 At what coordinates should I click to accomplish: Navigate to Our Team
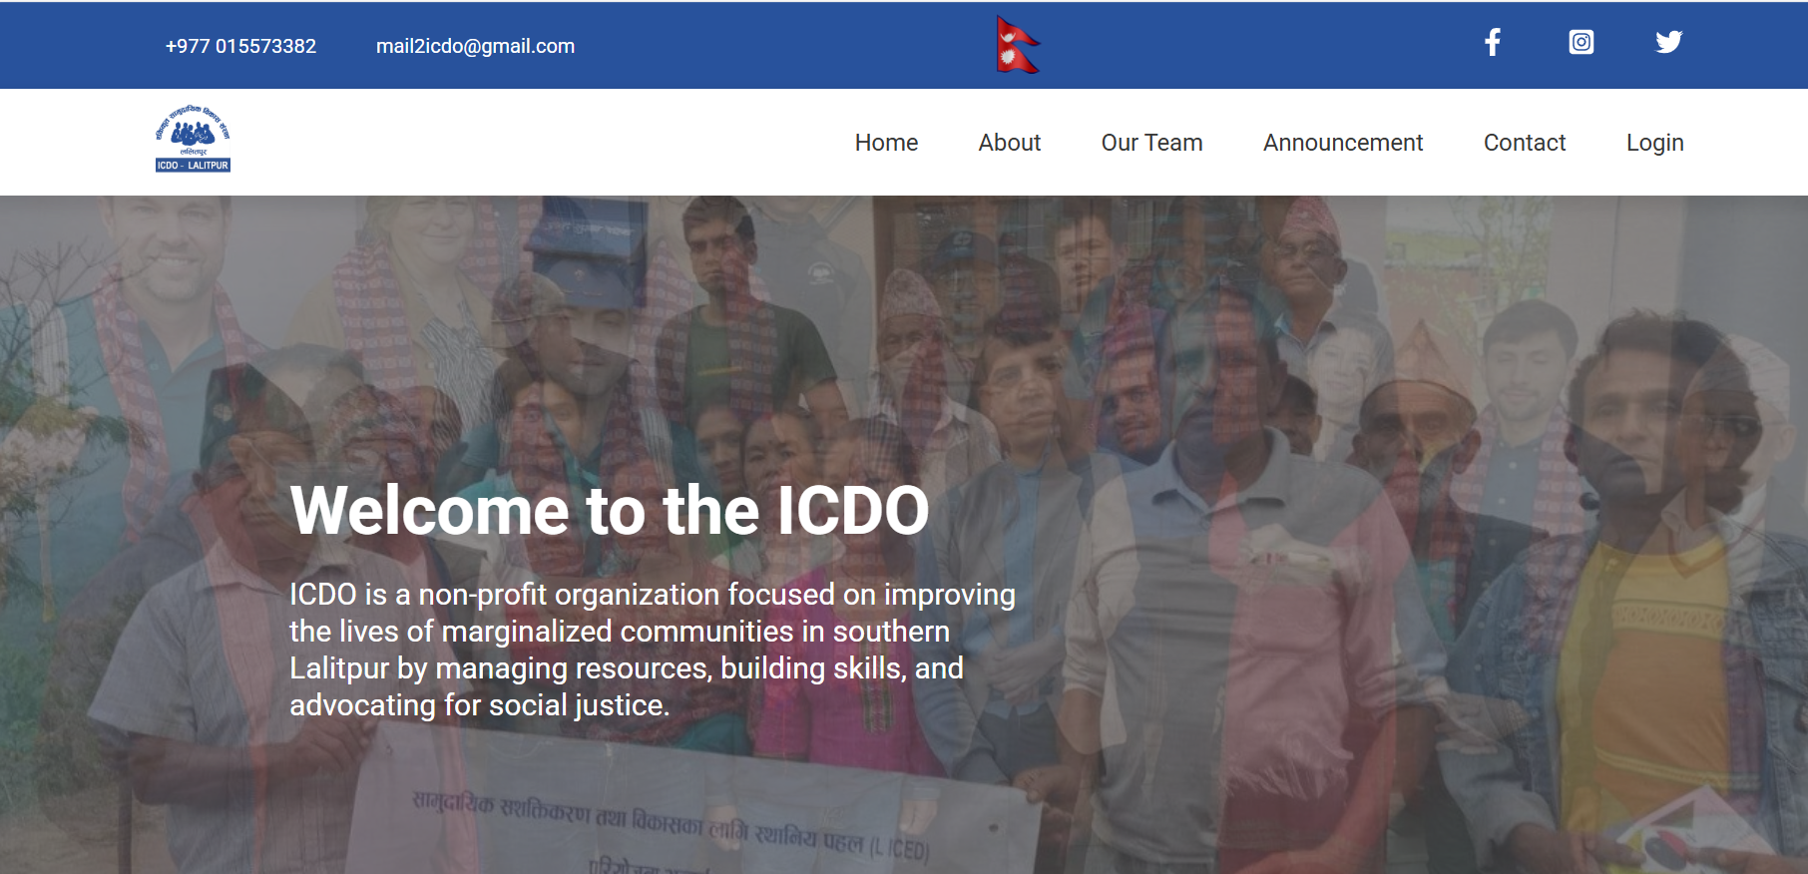pyautogui.click(x=1151, y=143)
